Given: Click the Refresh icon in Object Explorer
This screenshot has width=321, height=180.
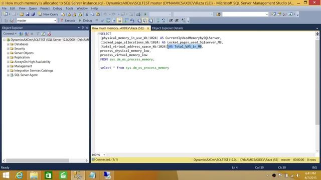Looking at the screenshot, I should click(x=43, y=34).
